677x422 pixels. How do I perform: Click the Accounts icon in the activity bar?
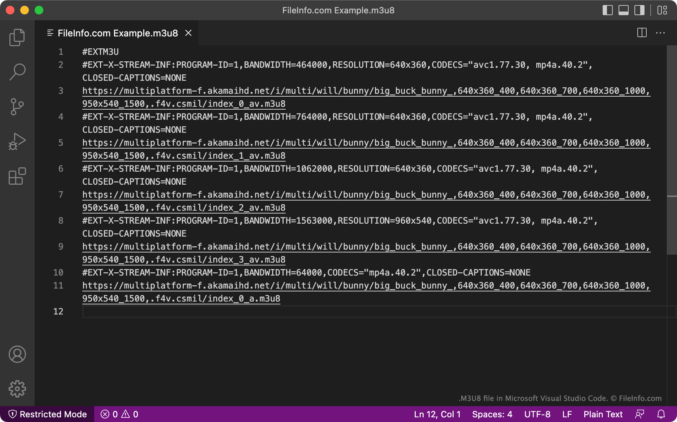17,355
